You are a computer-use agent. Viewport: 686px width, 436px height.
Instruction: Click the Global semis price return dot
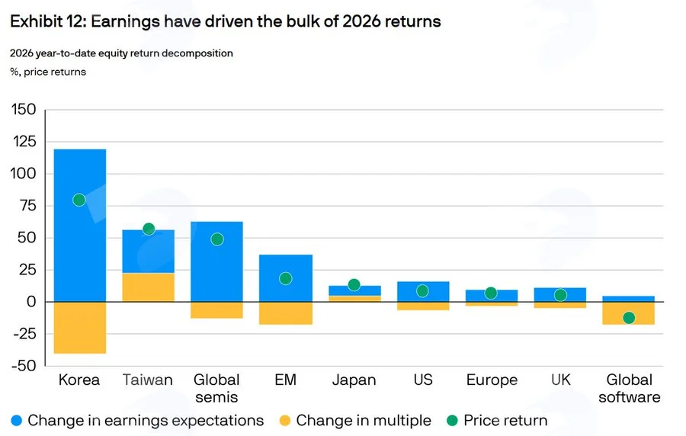coord(217,239)
